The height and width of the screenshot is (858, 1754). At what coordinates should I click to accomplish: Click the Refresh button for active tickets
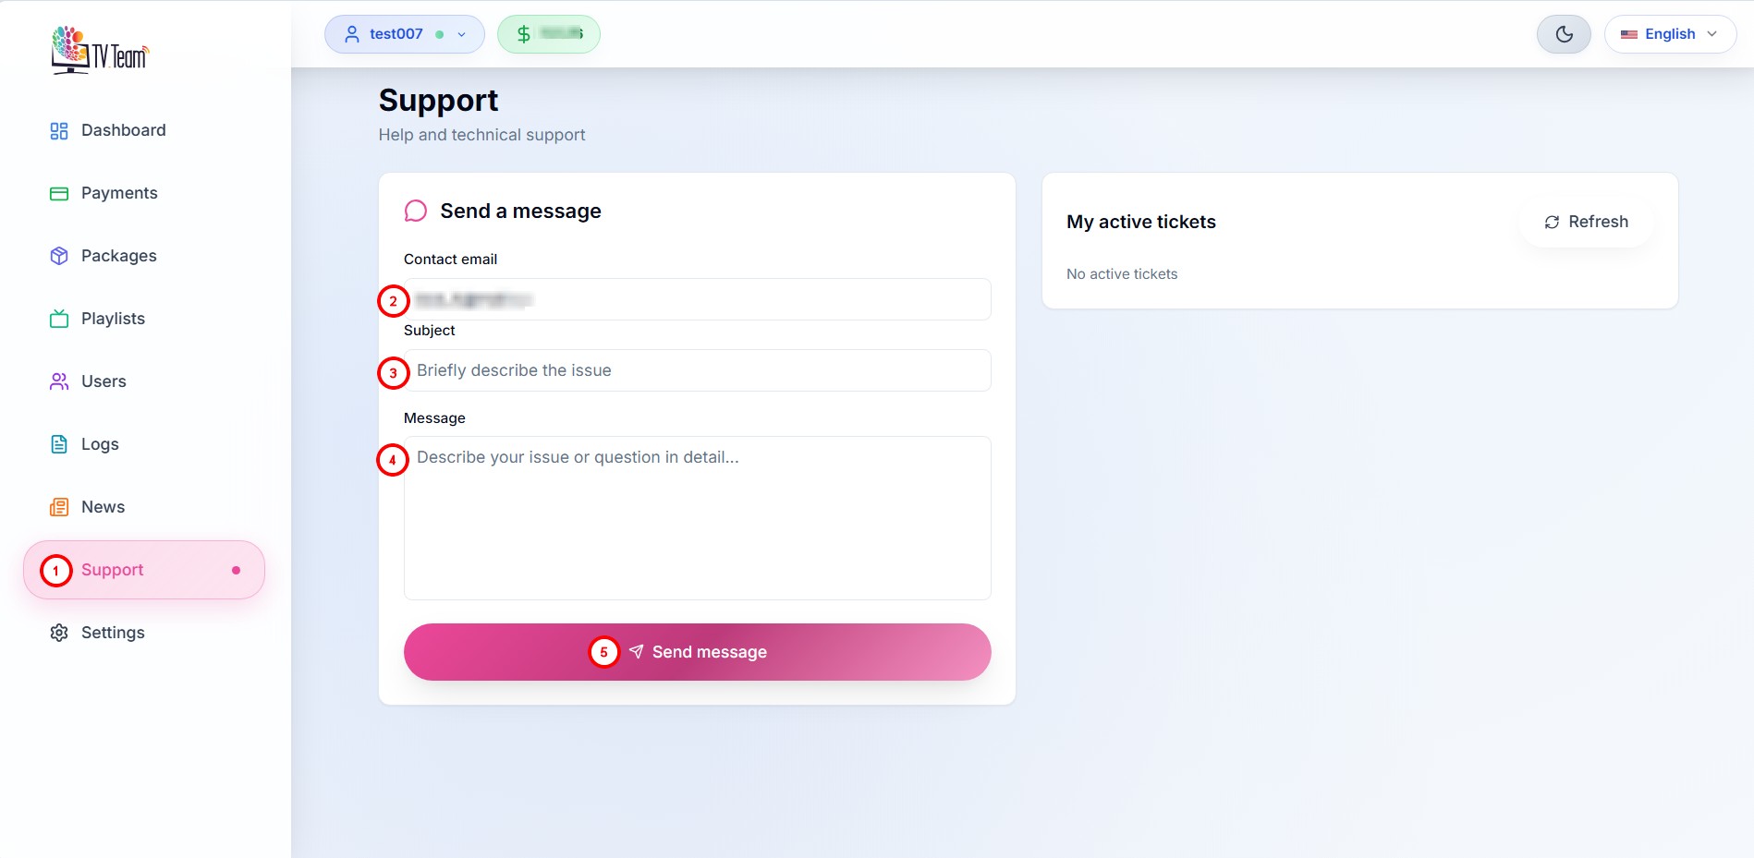(x=1585, y=222)
